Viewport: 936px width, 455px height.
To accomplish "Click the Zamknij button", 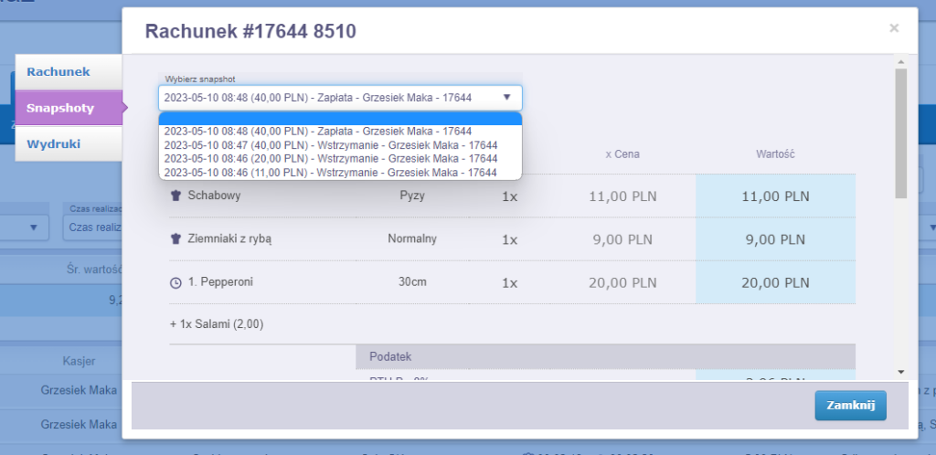I will (x=851, y=406).
